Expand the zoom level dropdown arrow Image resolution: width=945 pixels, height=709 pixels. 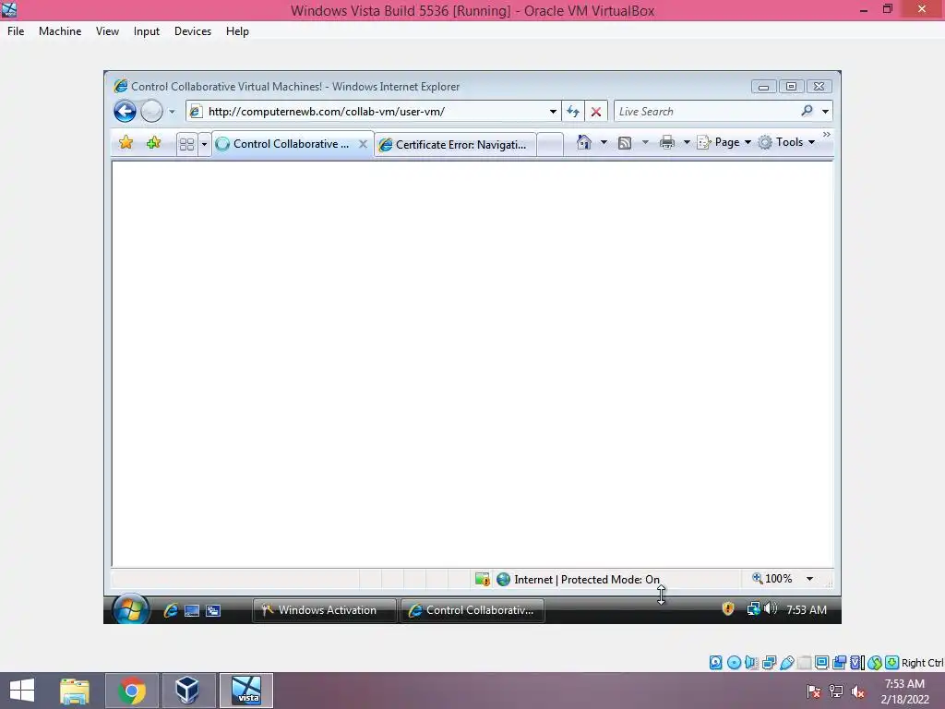coord(809,579)
